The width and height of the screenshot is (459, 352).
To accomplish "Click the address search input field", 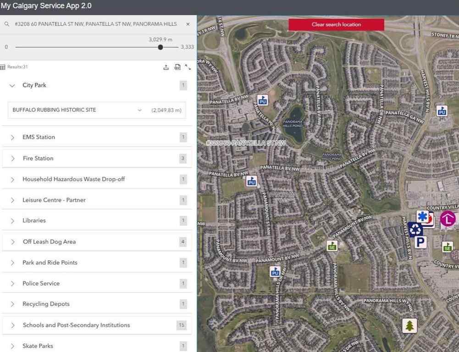I will [92, 23].
